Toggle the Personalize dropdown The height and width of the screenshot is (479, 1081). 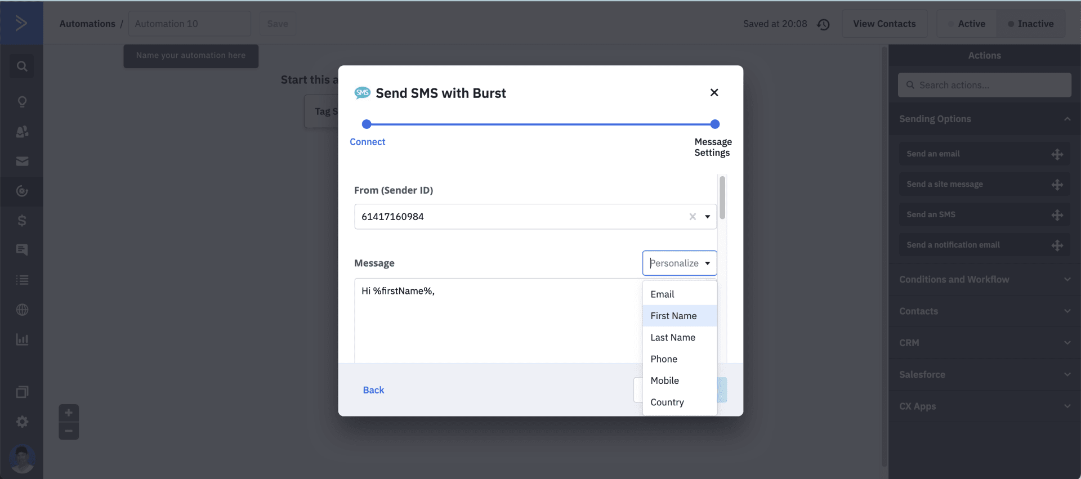click(680, 263)
